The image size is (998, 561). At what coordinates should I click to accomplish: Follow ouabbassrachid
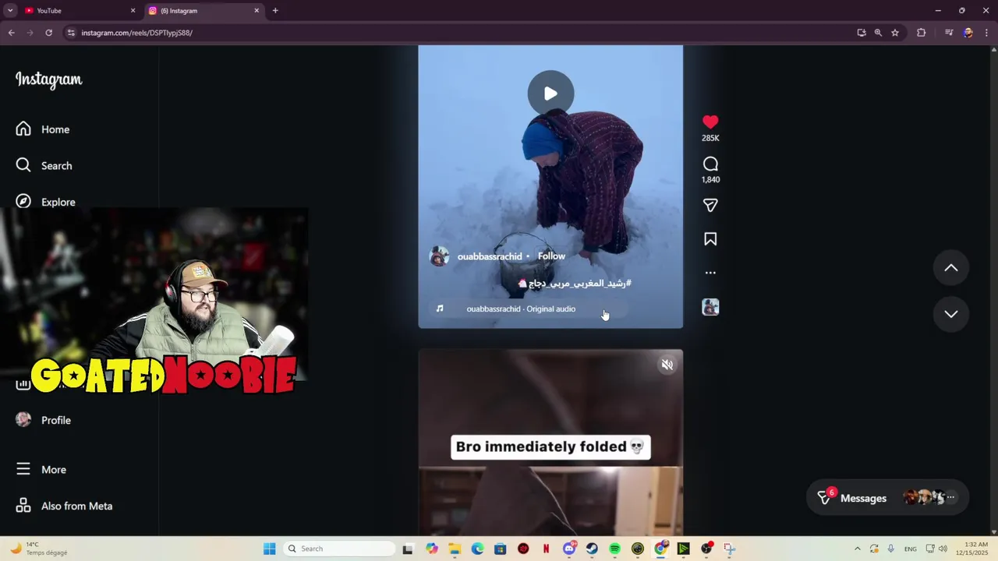pos(551,256)
